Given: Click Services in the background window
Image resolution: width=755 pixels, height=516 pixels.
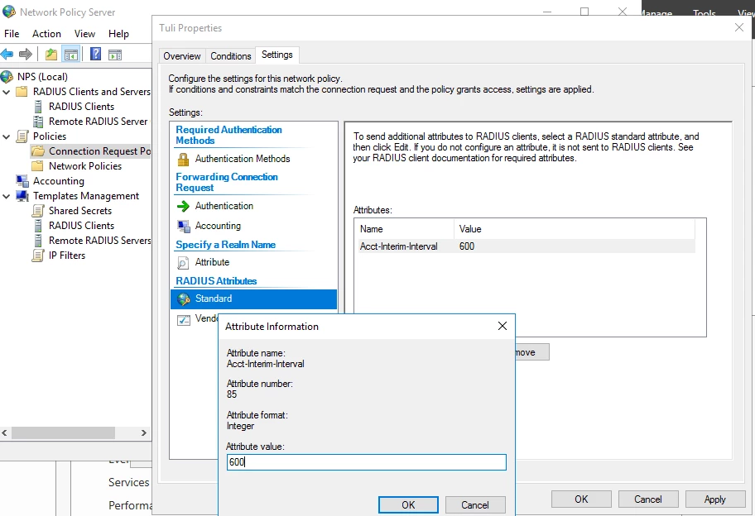Looking at the screenshot, I should [x=128, y=482].
